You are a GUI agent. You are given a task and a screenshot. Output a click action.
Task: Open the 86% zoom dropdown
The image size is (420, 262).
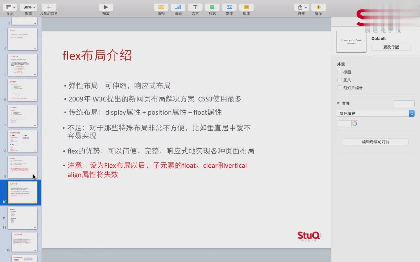point(28,7)
